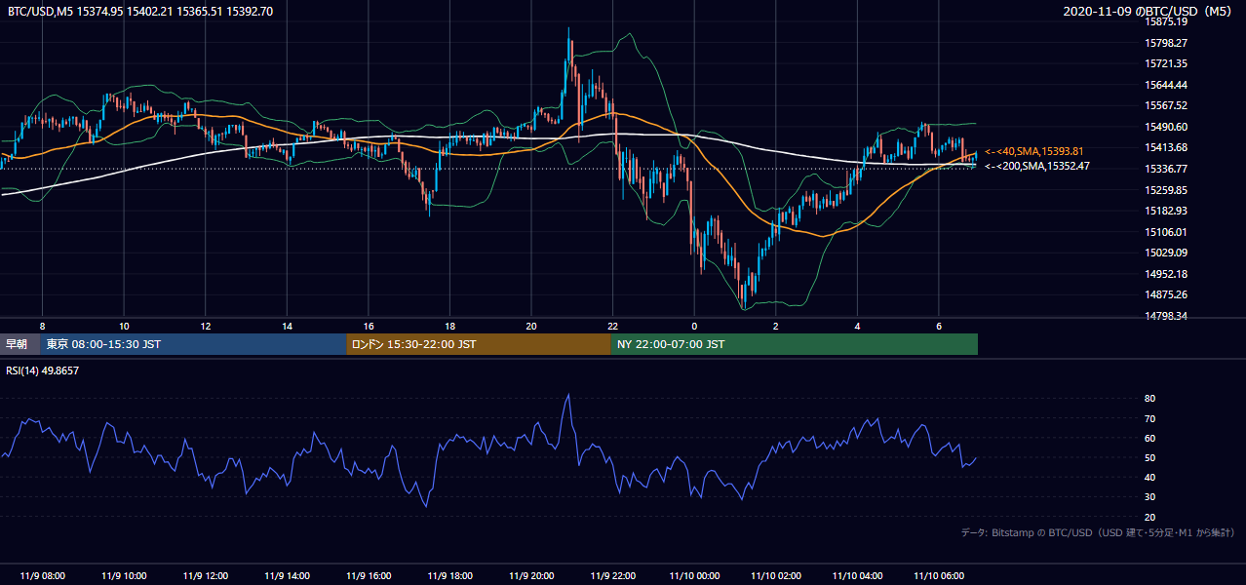Click the 11/9 20:00 bottom time label
Image resolution: width=1246 pixels, height=585 pixels.
(x=531, y=576)
